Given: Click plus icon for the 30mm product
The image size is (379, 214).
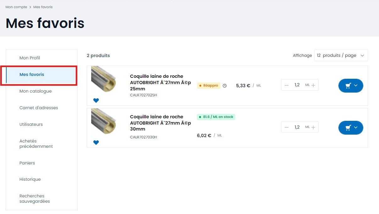Looking at the screenshot, I should [x=313, y=127].
